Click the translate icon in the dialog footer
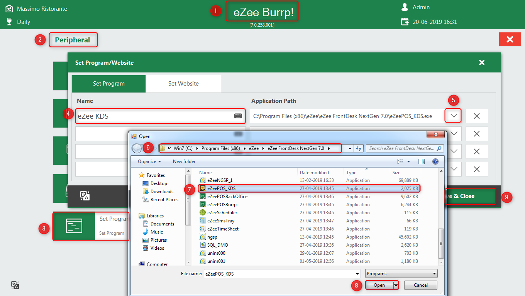525x296 pixels. [x=85, y=196]
